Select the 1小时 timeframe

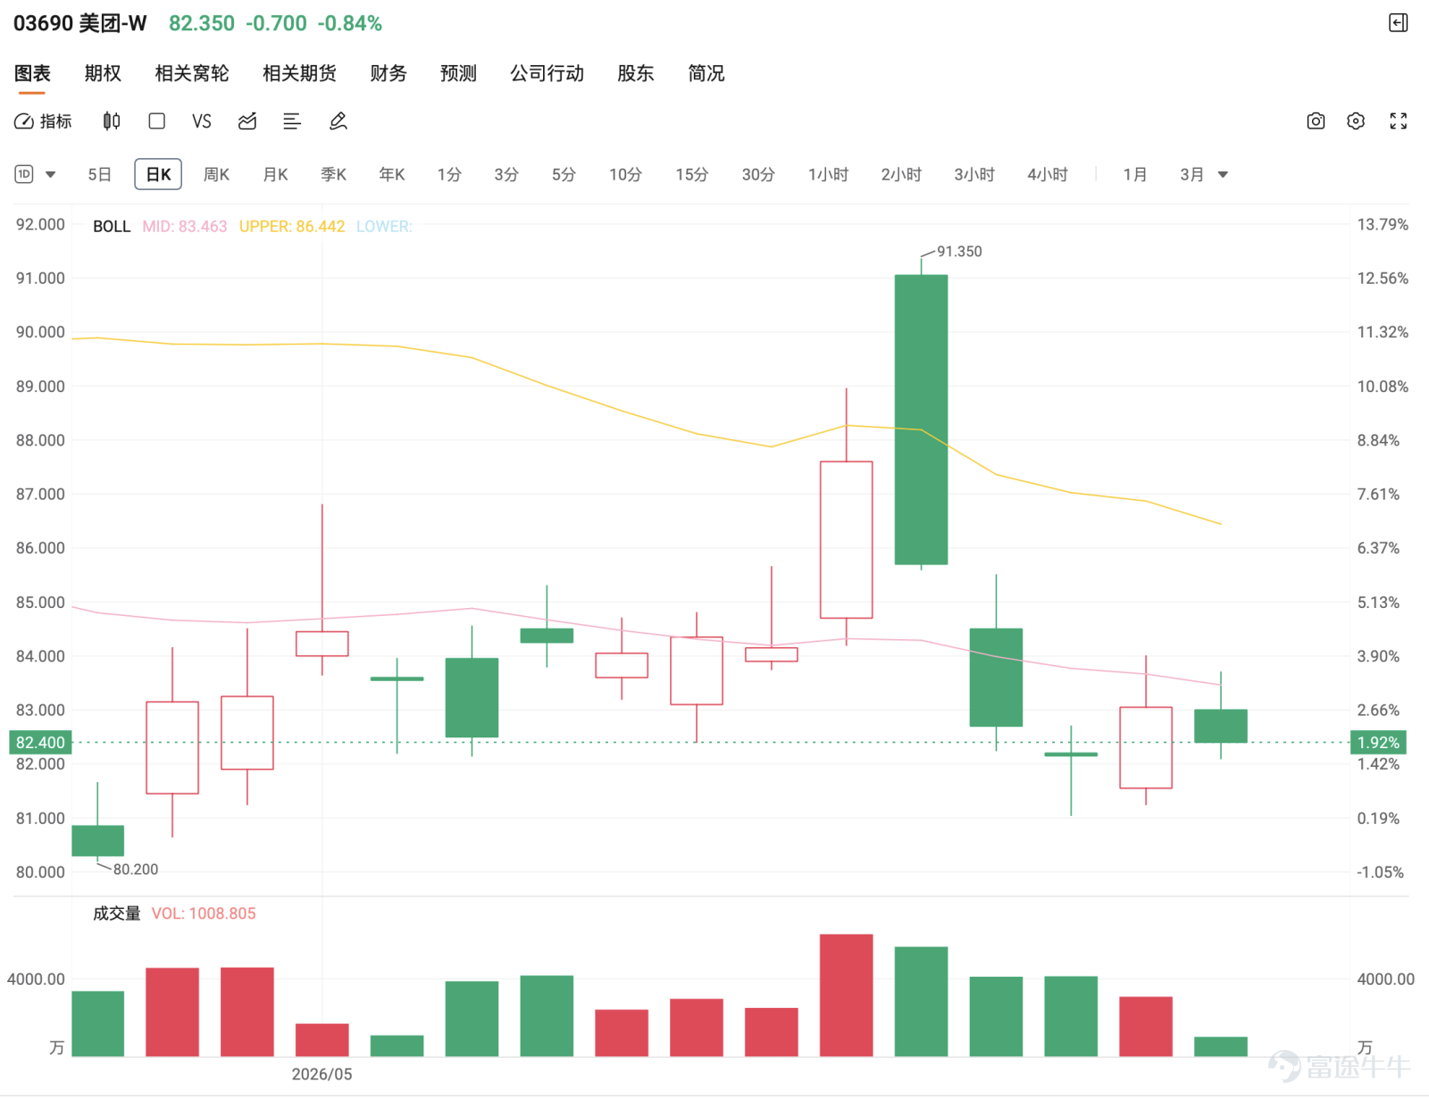pos(828,175)
